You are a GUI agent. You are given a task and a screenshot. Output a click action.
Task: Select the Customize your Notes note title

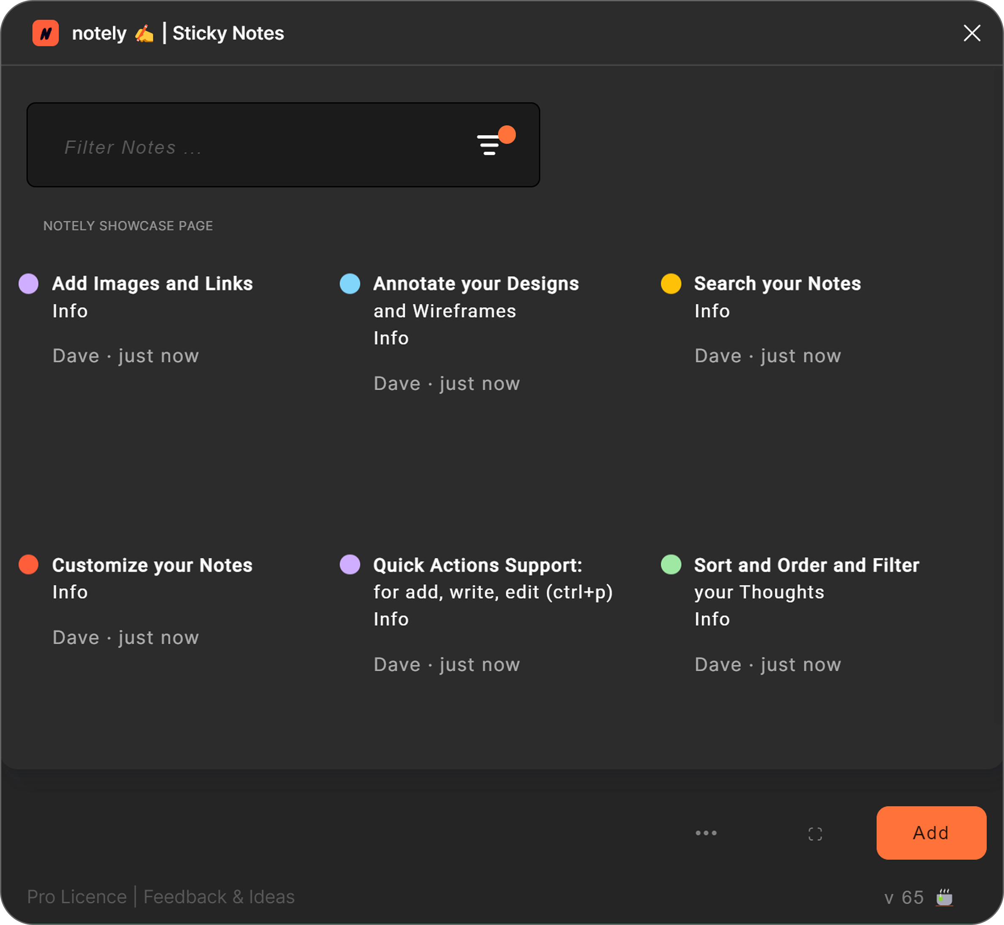point(152,566)
